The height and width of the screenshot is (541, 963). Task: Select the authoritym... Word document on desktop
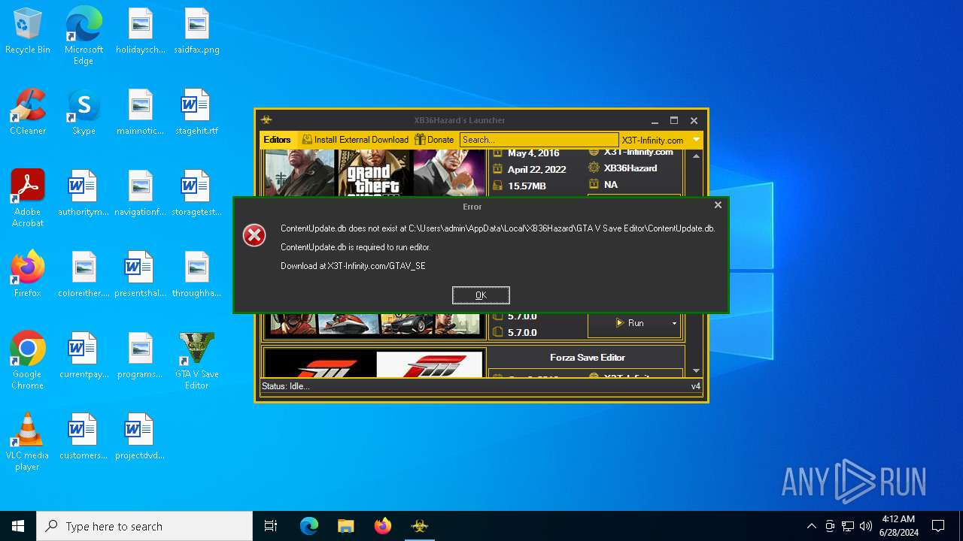[84, 194]
